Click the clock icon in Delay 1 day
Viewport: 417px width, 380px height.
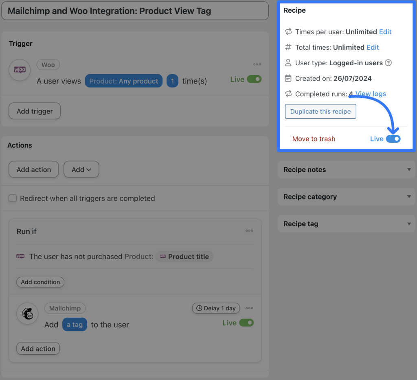pos(199,308)
